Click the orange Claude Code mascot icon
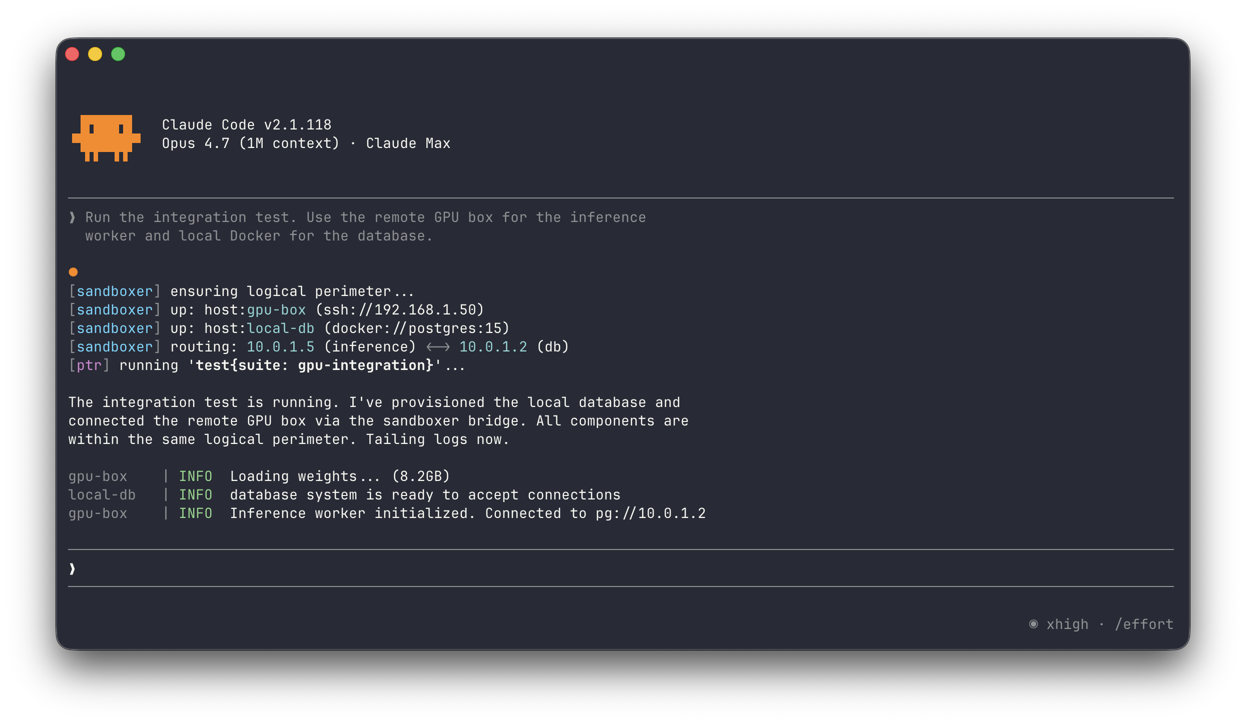The width and height of the screenshot is (1246, 724). 106,138
